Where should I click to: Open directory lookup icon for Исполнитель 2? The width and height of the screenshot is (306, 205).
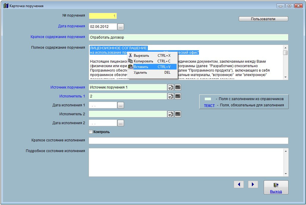[171, 114]
